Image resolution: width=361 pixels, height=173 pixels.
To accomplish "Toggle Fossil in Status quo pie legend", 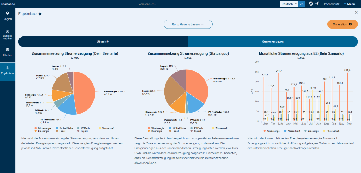I will (x=174, y=131).
